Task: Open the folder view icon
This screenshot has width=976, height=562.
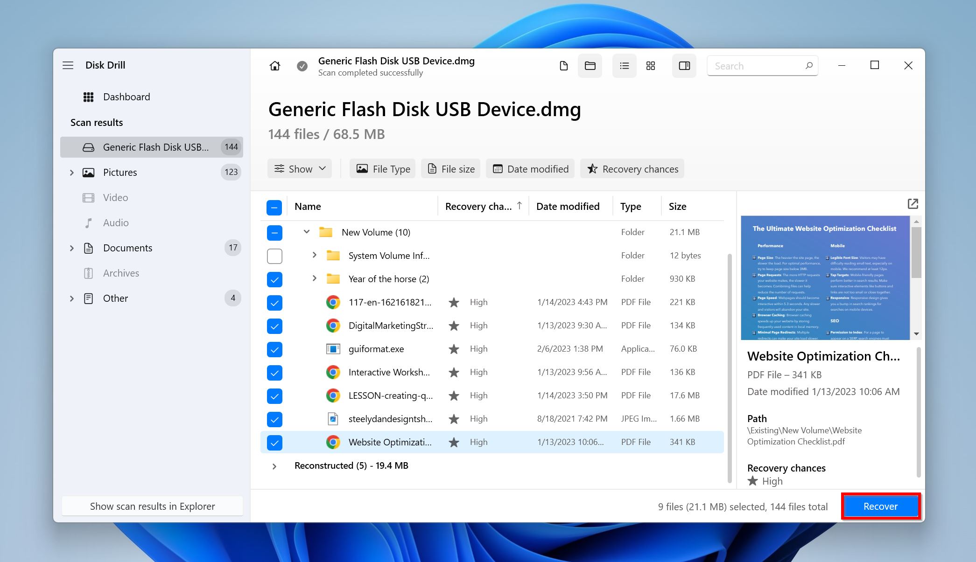Action: 590,65
